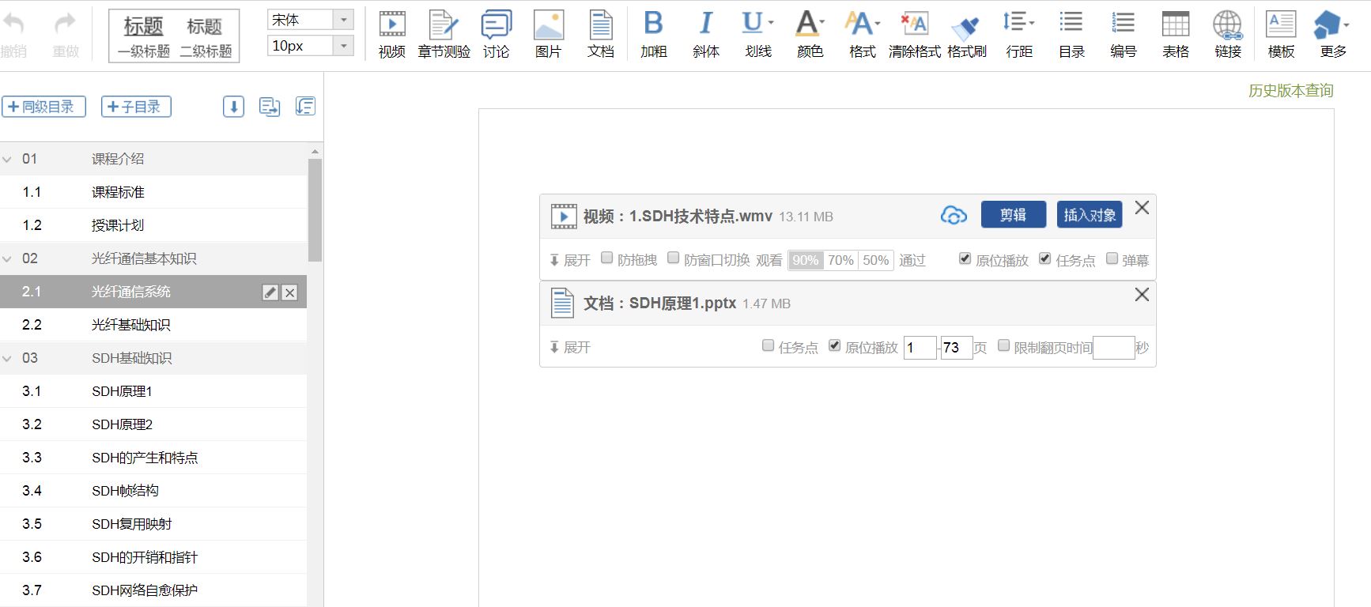1371x607 pixels.
Task: Select the 70% watch-to-pass option
Action: tap(840, 260)
